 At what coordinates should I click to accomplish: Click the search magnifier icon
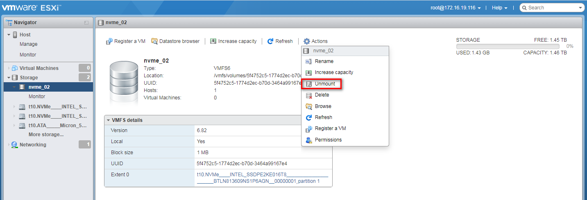click(x=524, y=8)
